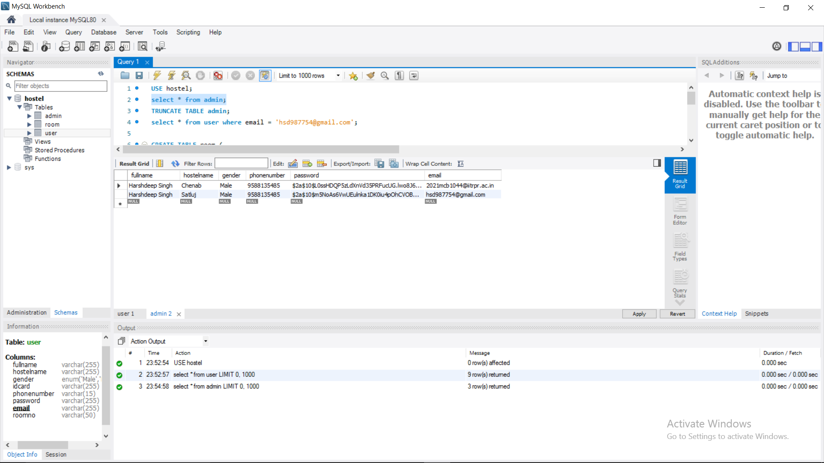Toggle the result side panel visibility
Screen dimensions: 824x463
[657, 163]
